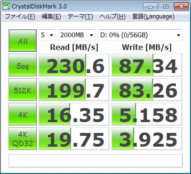Image resolution: width=191 pixels, height=174 pixels.
Task: Open the test count dropdown showing 5
Action: pos(47,35)
